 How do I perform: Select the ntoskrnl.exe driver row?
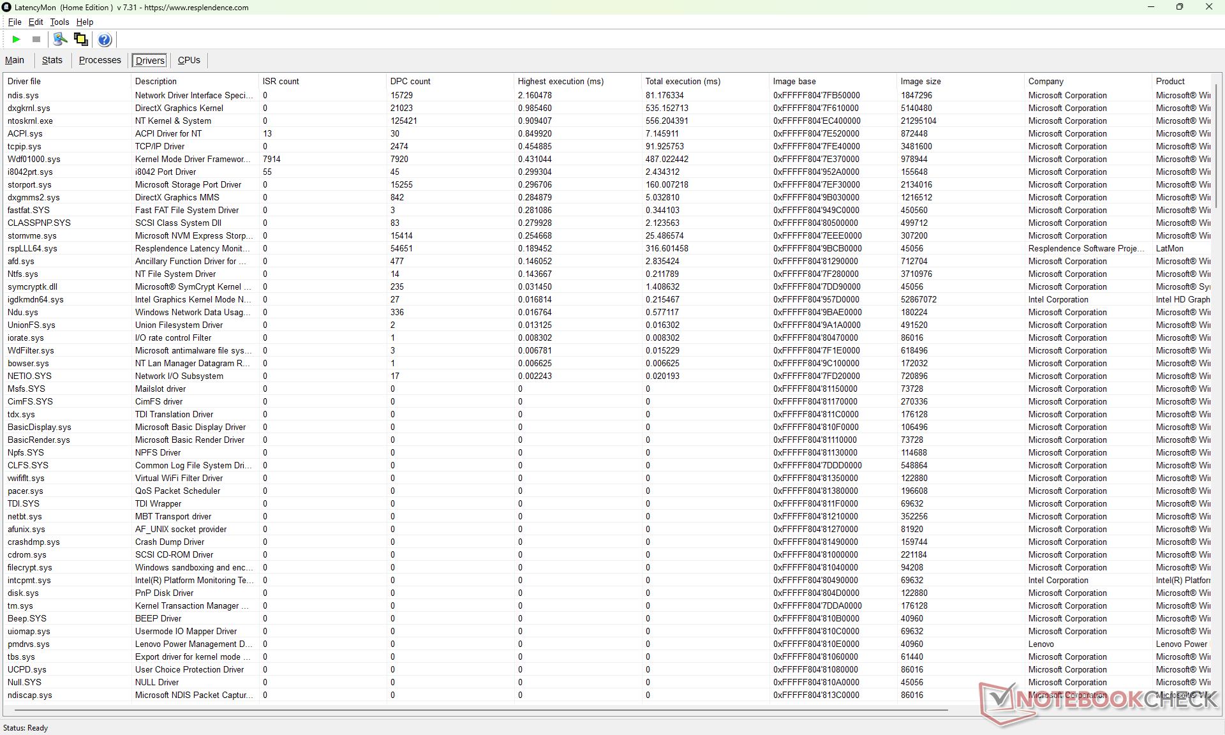(30, 121)
